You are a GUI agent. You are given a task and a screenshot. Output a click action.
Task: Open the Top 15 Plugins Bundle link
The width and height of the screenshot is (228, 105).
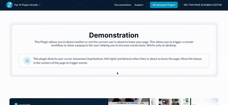[x=26, y=5]
